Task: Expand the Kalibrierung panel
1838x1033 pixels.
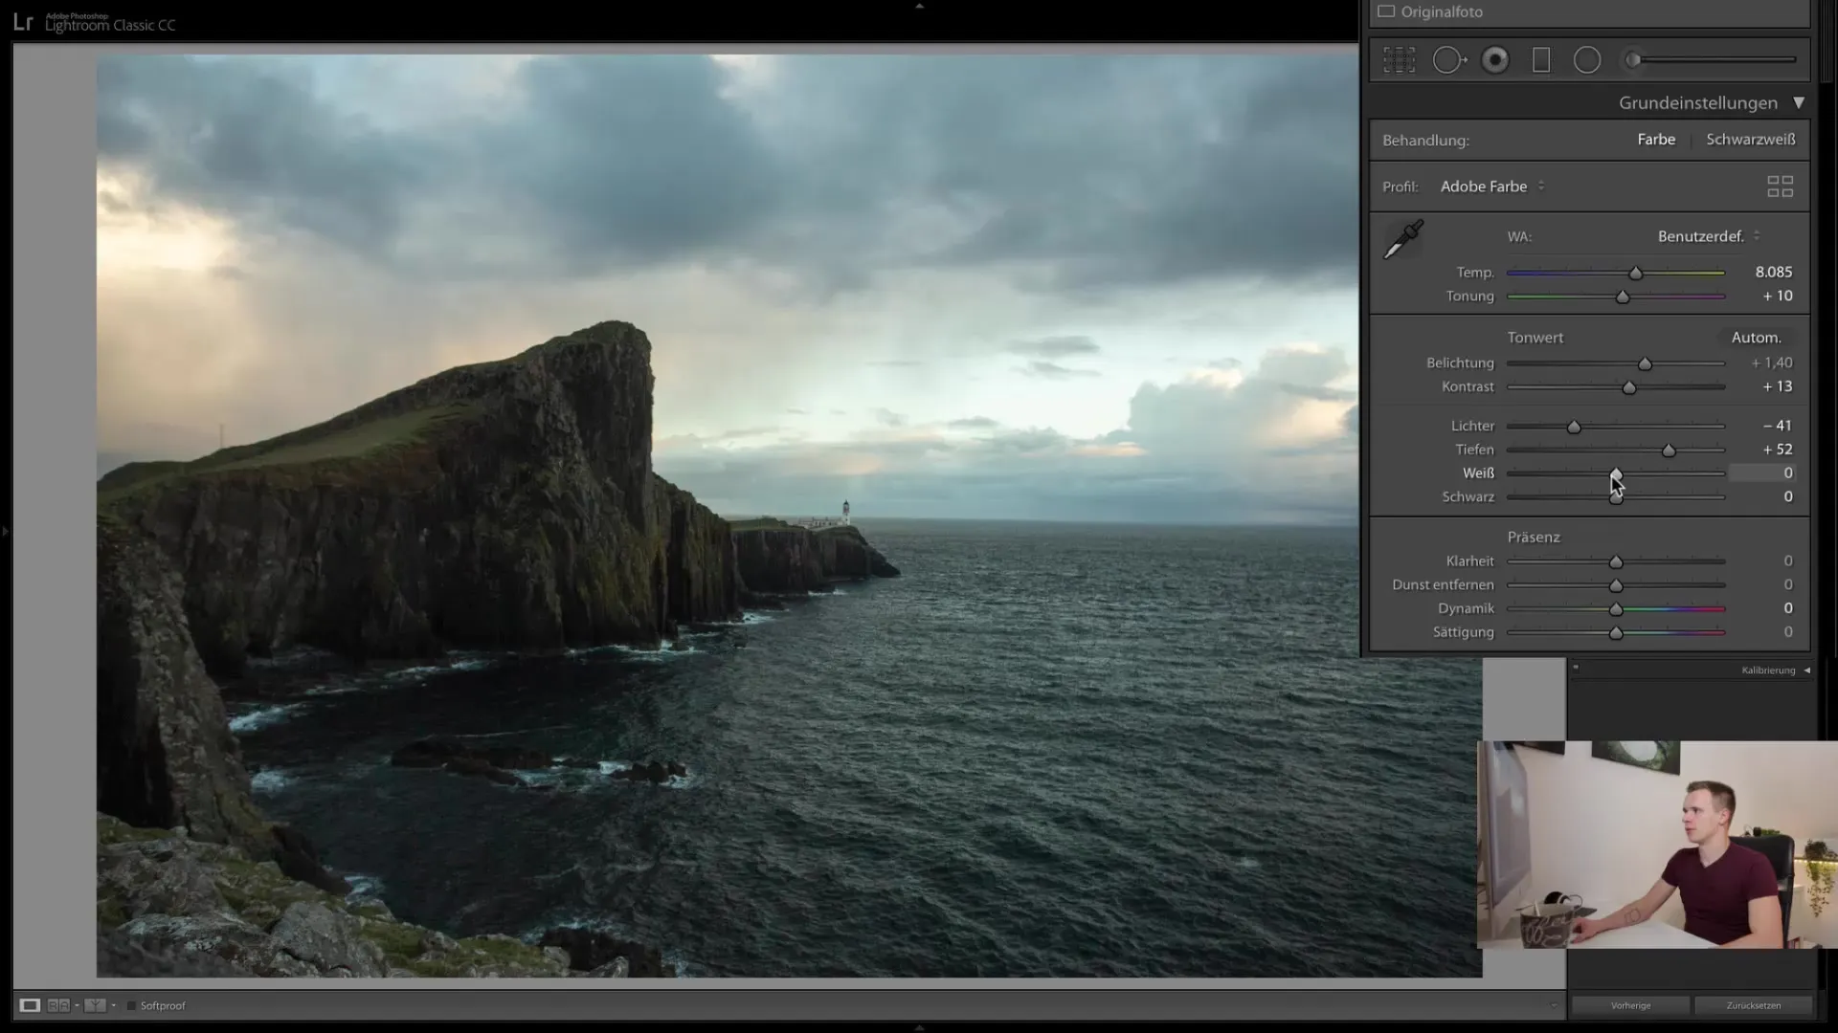Action: tap(1806, 670)
